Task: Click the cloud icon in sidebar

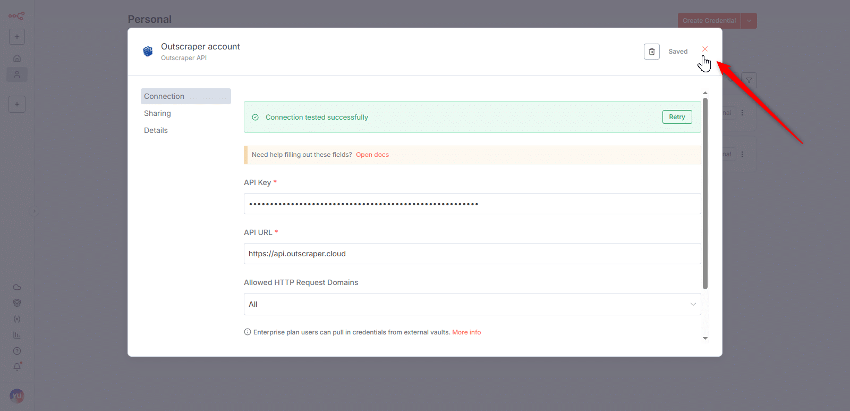Action: pos(17,287)
